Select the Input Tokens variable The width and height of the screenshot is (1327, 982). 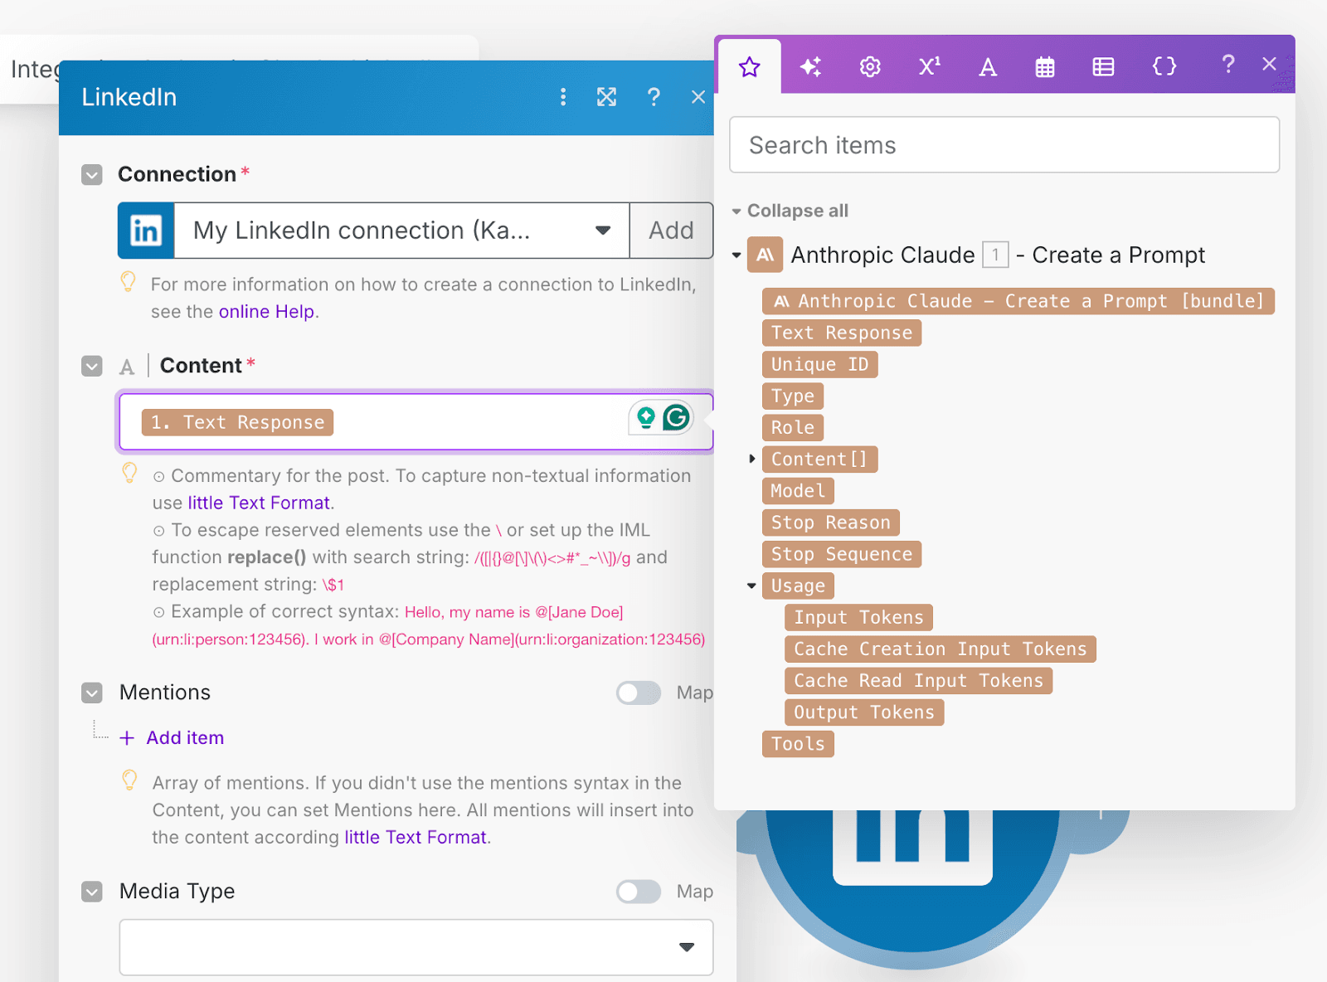[859, 617]
